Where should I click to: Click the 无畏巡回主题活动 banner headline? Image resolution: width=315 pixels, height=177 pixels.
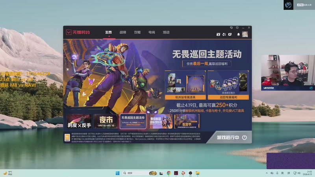pyautogui.click(x=207, y=54)
